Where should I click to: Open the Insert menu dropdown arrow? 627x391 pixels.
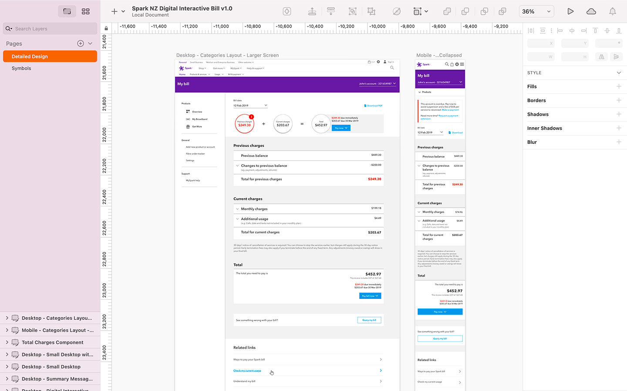pyautogui.click(x=123, y=11)
